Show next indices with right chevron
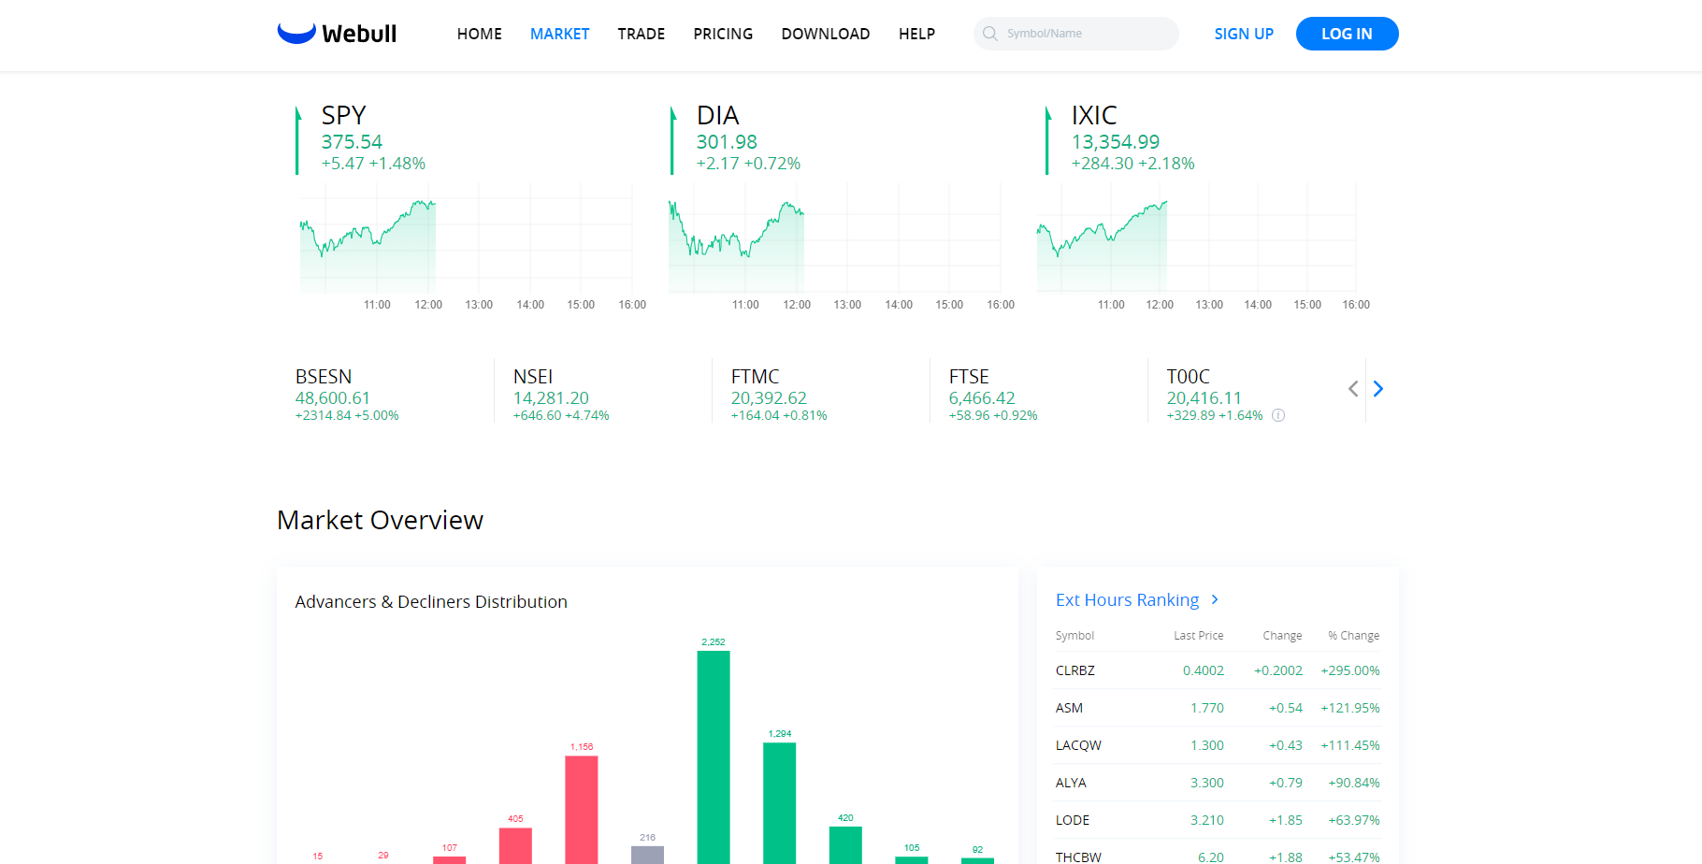Screen dimensions: 1702x864 coord(1377,389)
